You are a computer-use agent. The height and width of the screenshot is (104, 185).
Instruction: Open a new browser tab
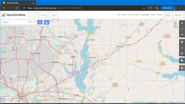38,3
